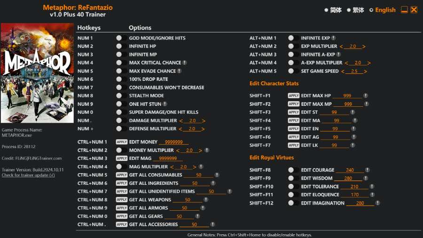423x238 pixels.
Task: Click info icon beside Max Evade Chance
Action: (x=180, y=71)
